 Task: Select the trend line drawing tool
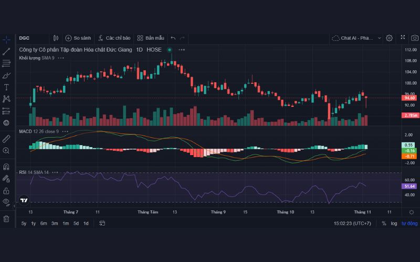[x=6, y=51]
